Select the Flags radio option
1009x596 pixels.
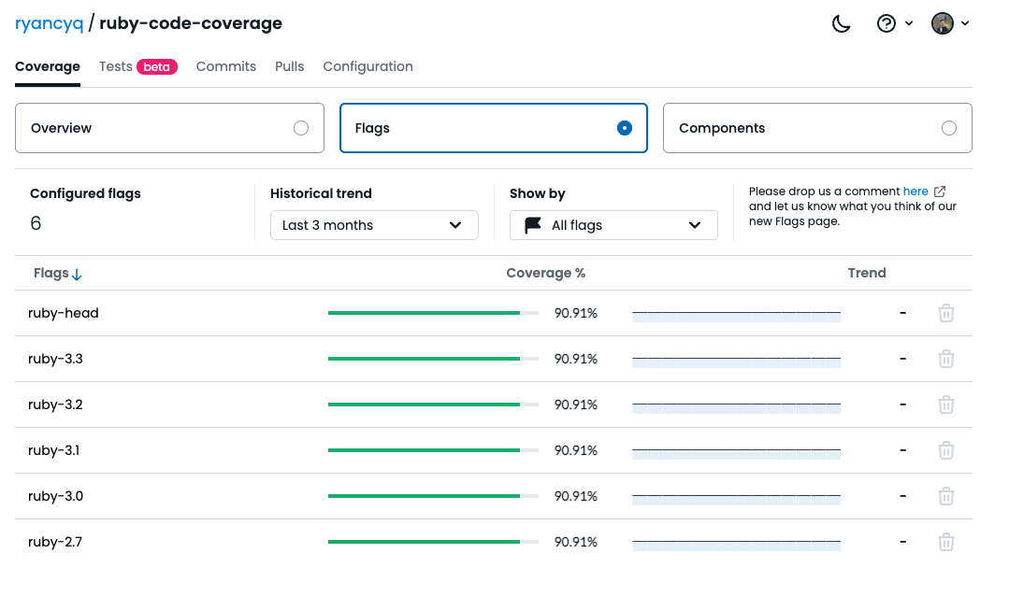[x=624, y=128]
